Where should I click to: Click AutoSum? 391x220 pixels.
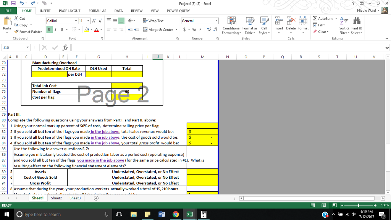[x=323, y=18]
